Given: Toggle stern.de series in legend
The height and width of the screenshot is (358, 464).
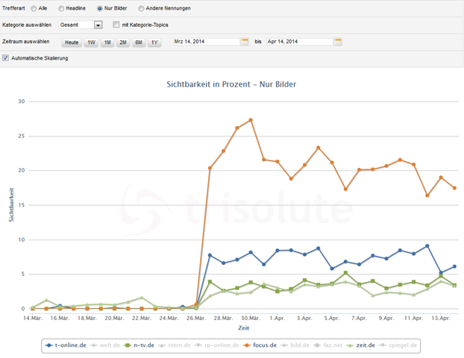Looking at the screenshot, I should [175, 345].
